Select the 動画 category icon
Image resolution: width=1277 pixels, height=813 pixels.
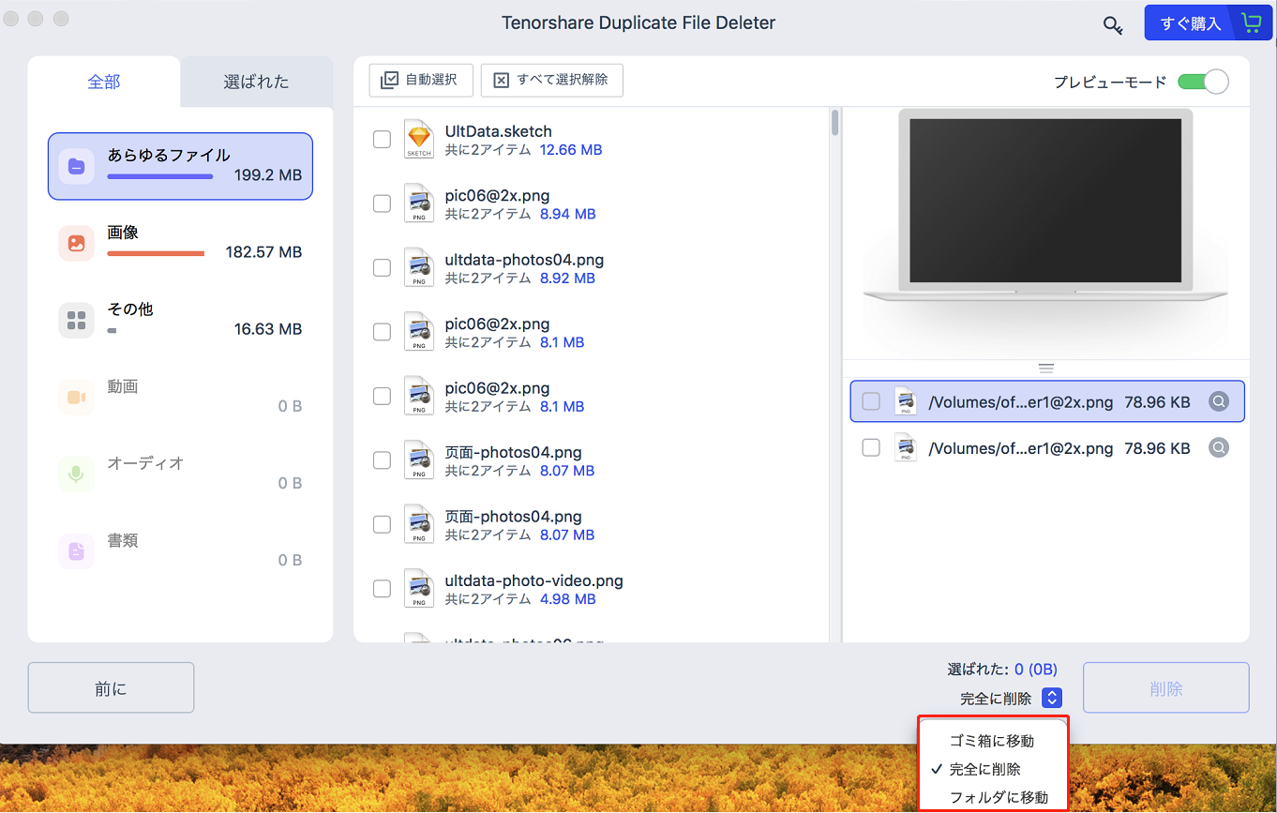tap(76, 398)
